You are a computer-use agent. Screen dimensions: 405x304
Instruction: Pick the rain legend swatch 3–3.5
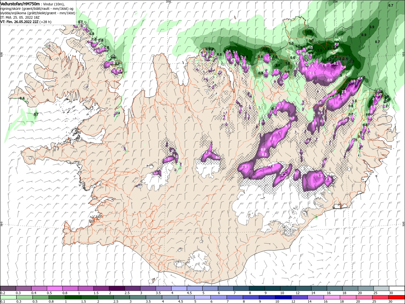tap(138, 297)
